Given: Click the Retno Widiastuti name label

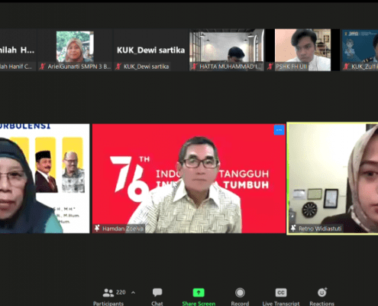Looking at the screenshot, I should [320, 229].
